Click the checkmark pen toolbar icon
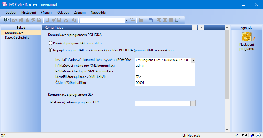Screen dimensions: 263x138 pyautogui.click(x=54, y=20)
